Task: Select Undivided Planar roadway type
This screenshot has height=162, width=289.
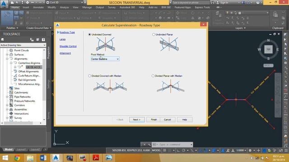Action: [154, 34]
